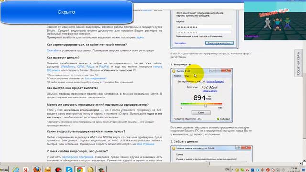Image resolution: width=306 pixels, height=172 pixels.
Task: Open Firefox from the taskbar
Action: click(x=37, y=169)
